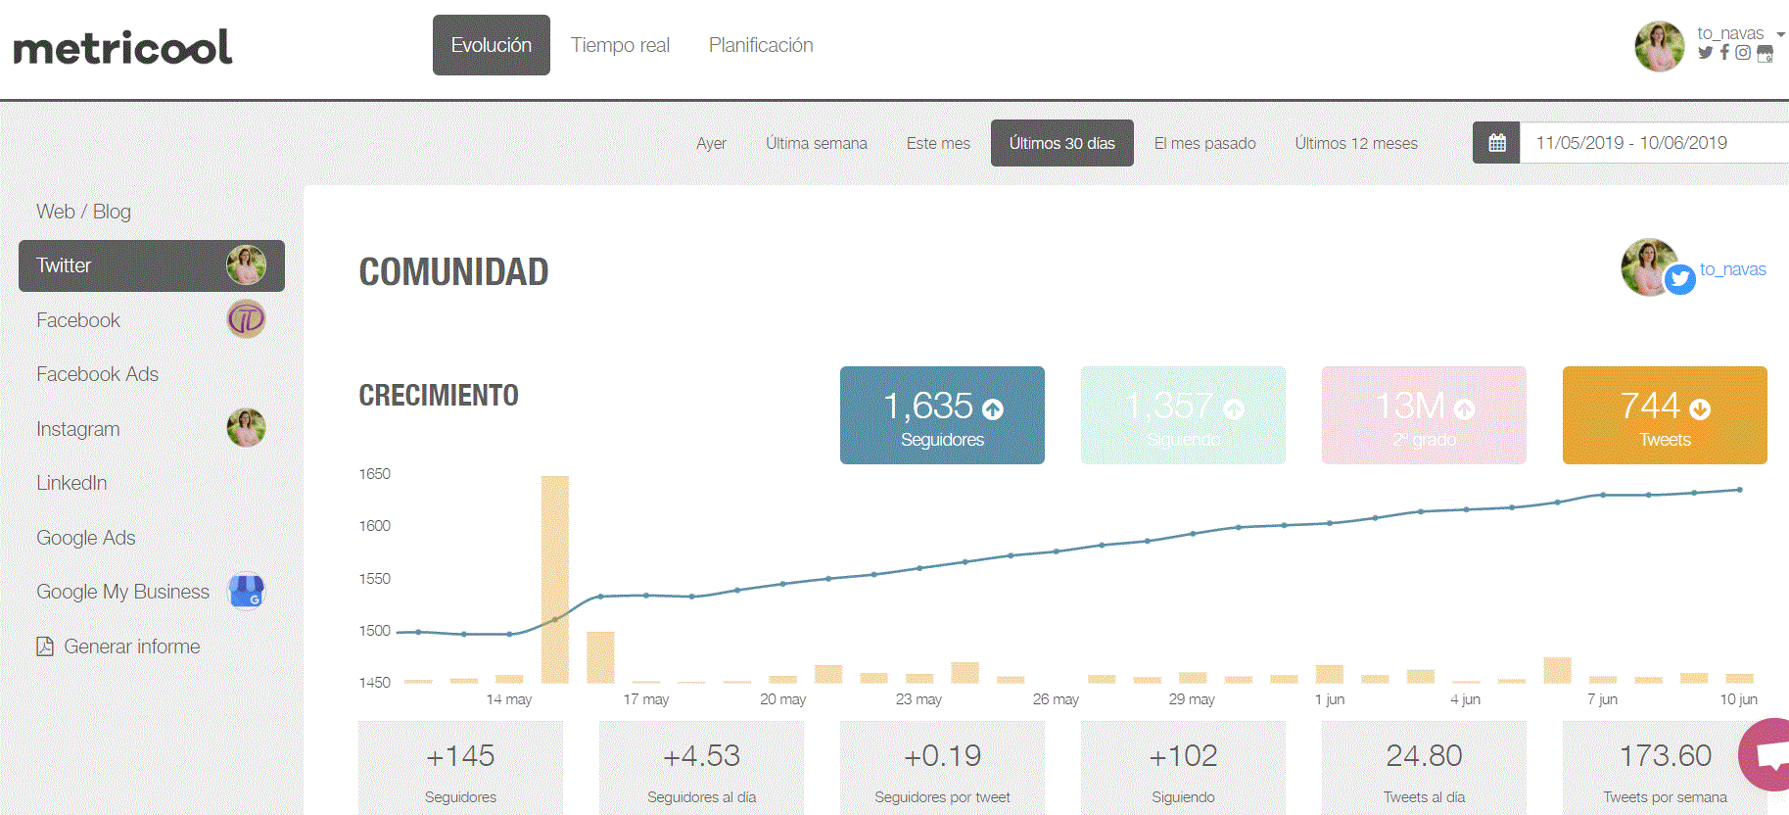This screenshot has width=1789, height=815.
Task: Click the Twitter badge beside to_navas in Comunidad
Action: click(1680, 279)
